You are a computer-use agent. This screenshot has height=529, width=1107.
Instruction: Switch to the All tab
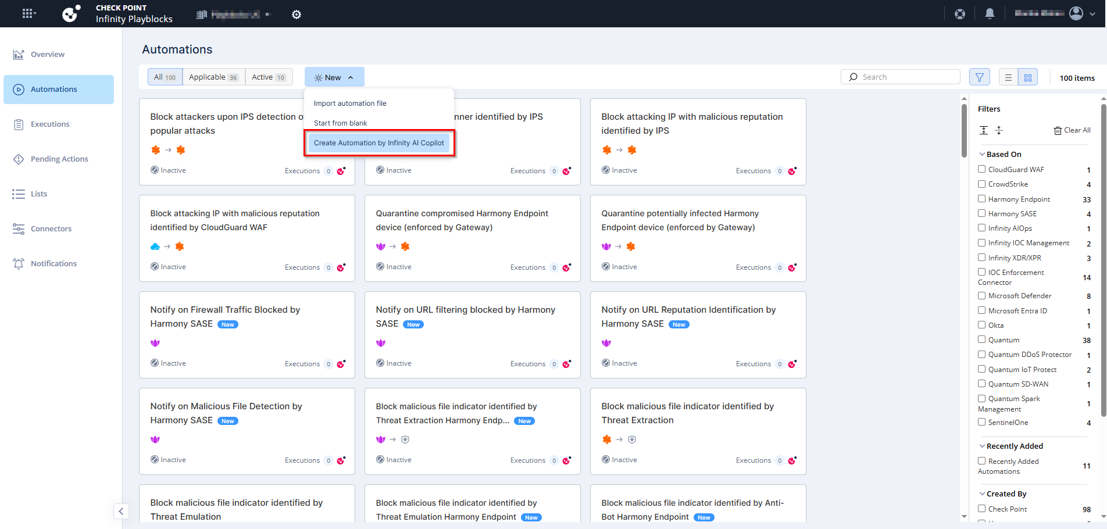(x=165, y=77)
